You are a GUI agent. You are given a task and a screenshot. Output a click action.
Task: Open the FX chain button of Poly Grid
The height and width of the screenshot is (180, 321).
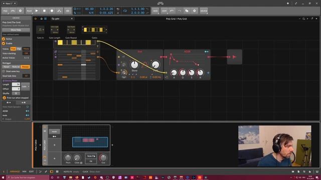(x=91, y=161)
